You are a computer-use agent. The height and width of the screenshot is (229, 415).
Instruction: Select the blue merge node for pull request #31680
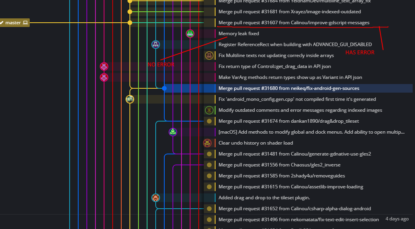[164, 88]
